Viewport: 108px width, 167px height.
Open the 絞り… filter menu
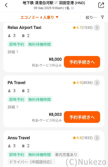point(91,17)
